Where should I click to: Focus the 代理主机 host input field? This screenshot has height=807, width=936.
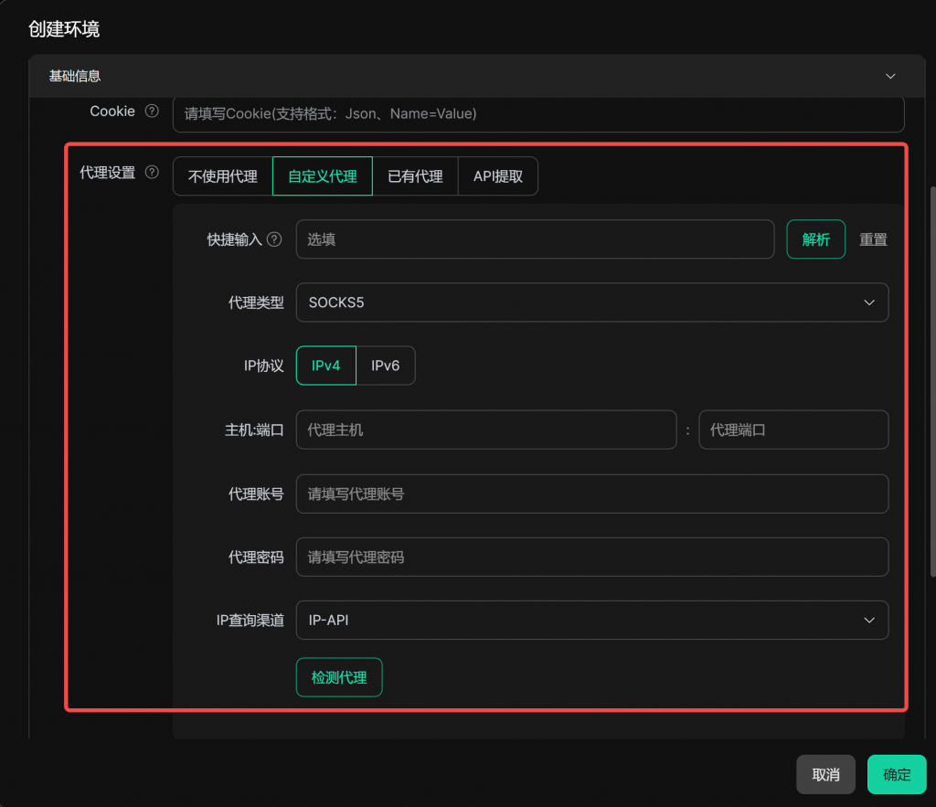pos(485,430)
